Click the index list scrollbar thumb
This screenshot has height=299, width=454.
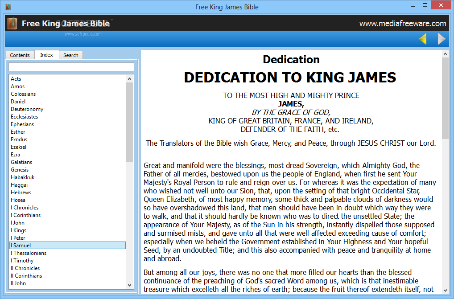point(129,122)
